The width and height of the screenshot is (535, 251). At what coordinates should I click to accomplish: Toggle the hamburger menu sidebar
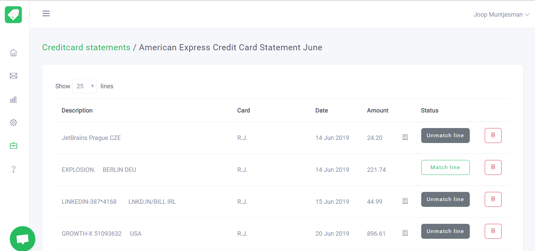[x=46, y=14]
